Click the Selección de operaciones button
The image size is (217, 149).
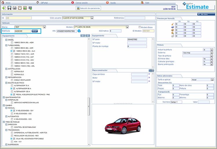88,8
